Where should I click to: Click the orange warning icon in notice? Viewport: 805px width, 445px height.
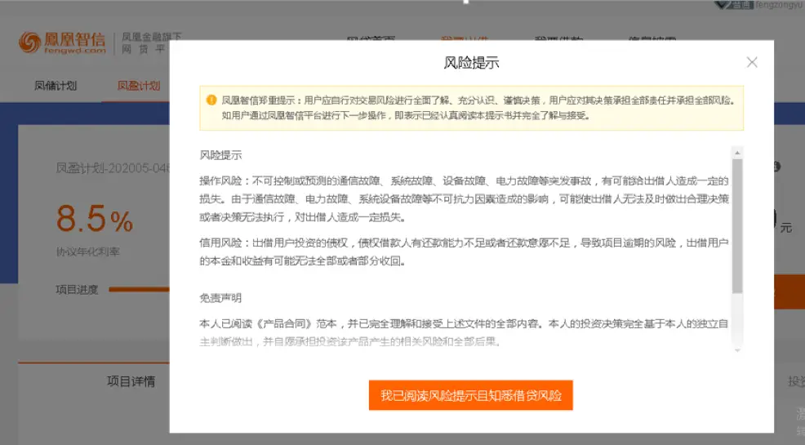point(211,100)
